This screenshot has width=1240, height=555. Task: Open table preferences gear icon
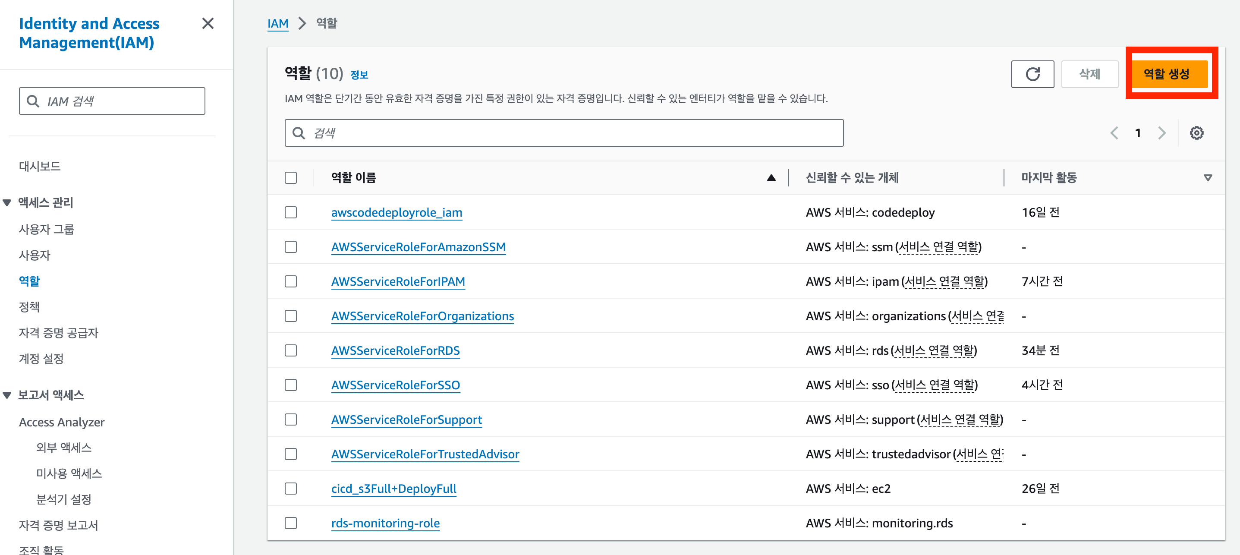click(1196, 133)
